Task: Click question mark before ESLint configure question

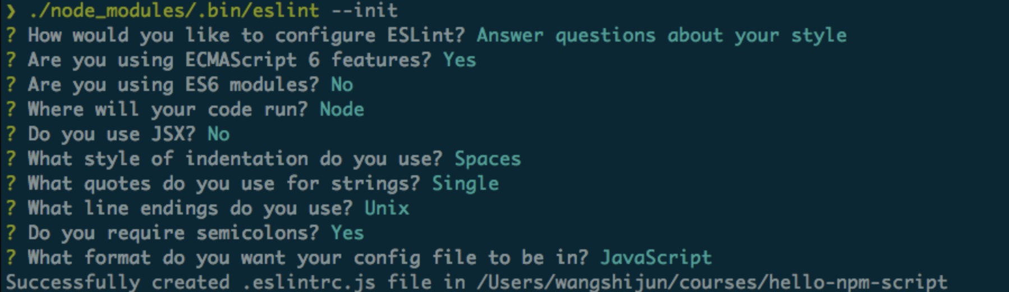Action: pos(11,35)
